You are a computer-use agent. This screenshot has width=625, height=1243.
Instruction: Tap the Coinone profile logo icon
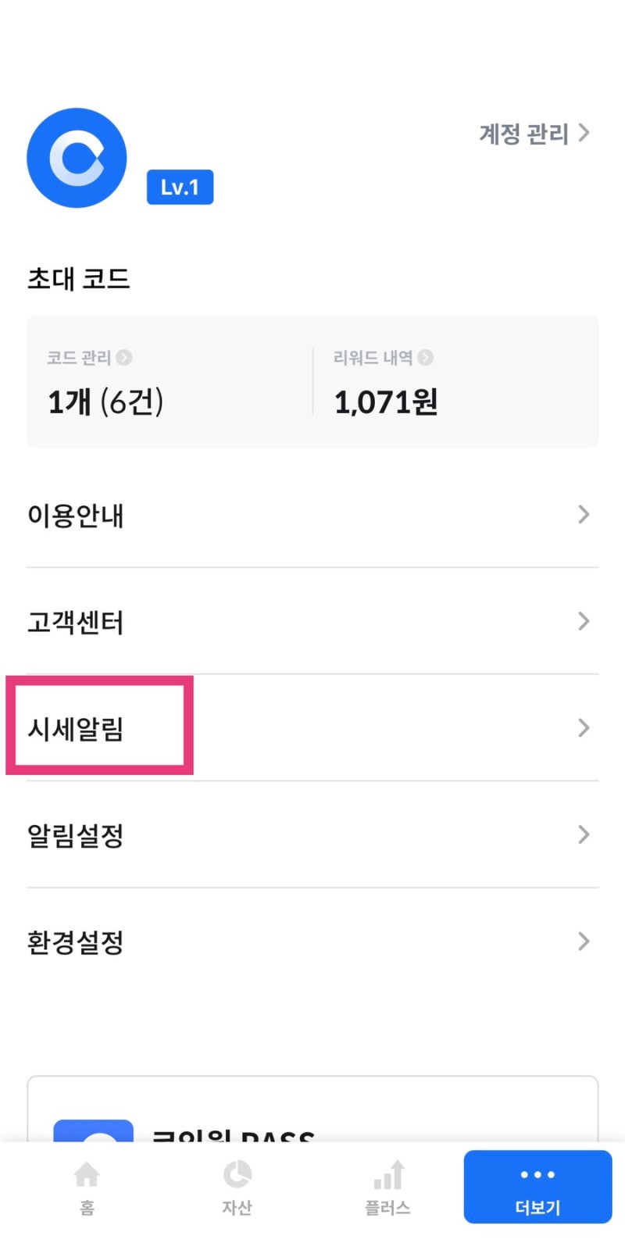pos(76,157)
